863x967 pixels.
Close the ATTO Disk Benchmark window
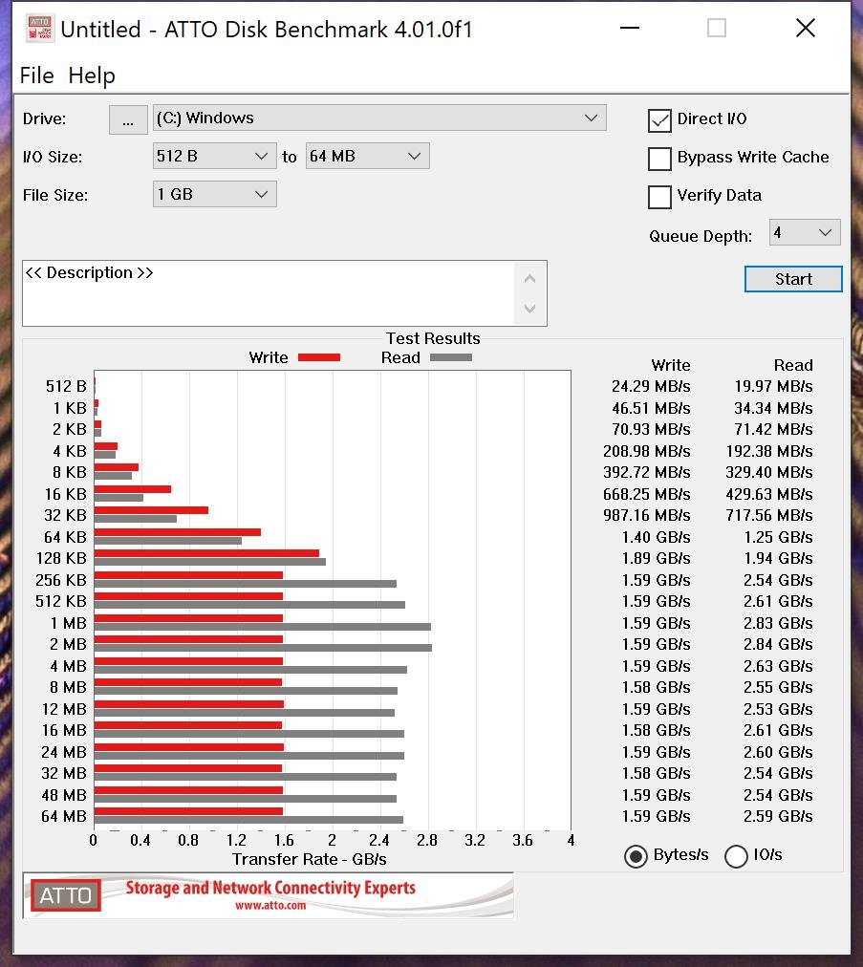pos(806,29)
